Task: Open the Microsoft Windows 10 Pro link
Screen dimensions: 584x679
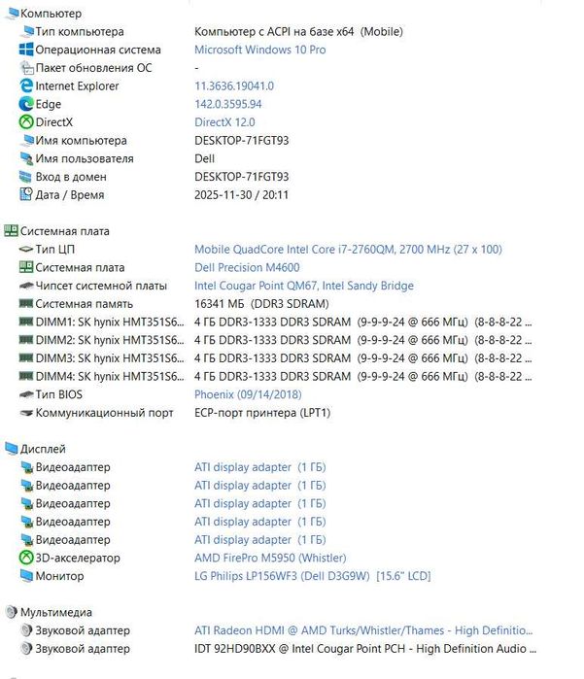Action: pyautogui.click(x=260, y=50)
